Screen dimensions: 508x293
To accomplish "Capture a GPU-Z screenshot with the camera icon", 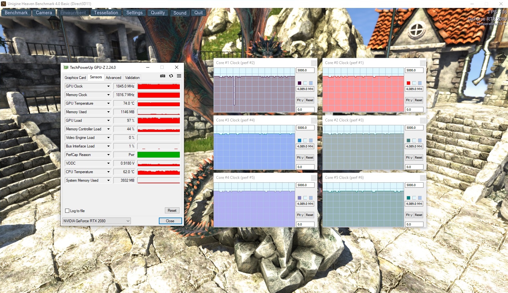I will click(x=163, y=76).
